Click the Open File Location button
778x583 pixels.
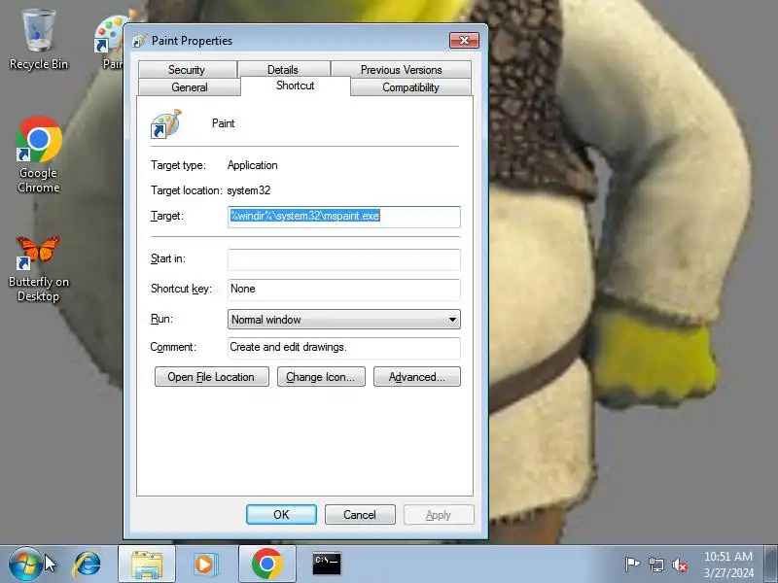(211, 377)
